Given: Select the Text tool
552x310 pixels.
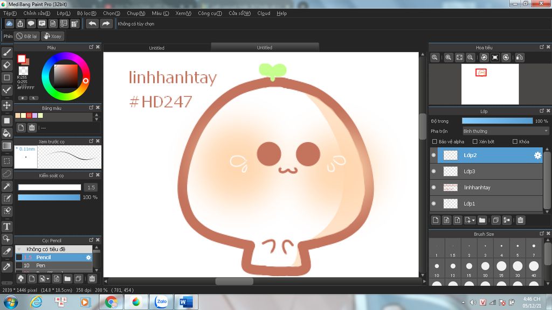Looking at the screenshot, I should pos(6,227).
